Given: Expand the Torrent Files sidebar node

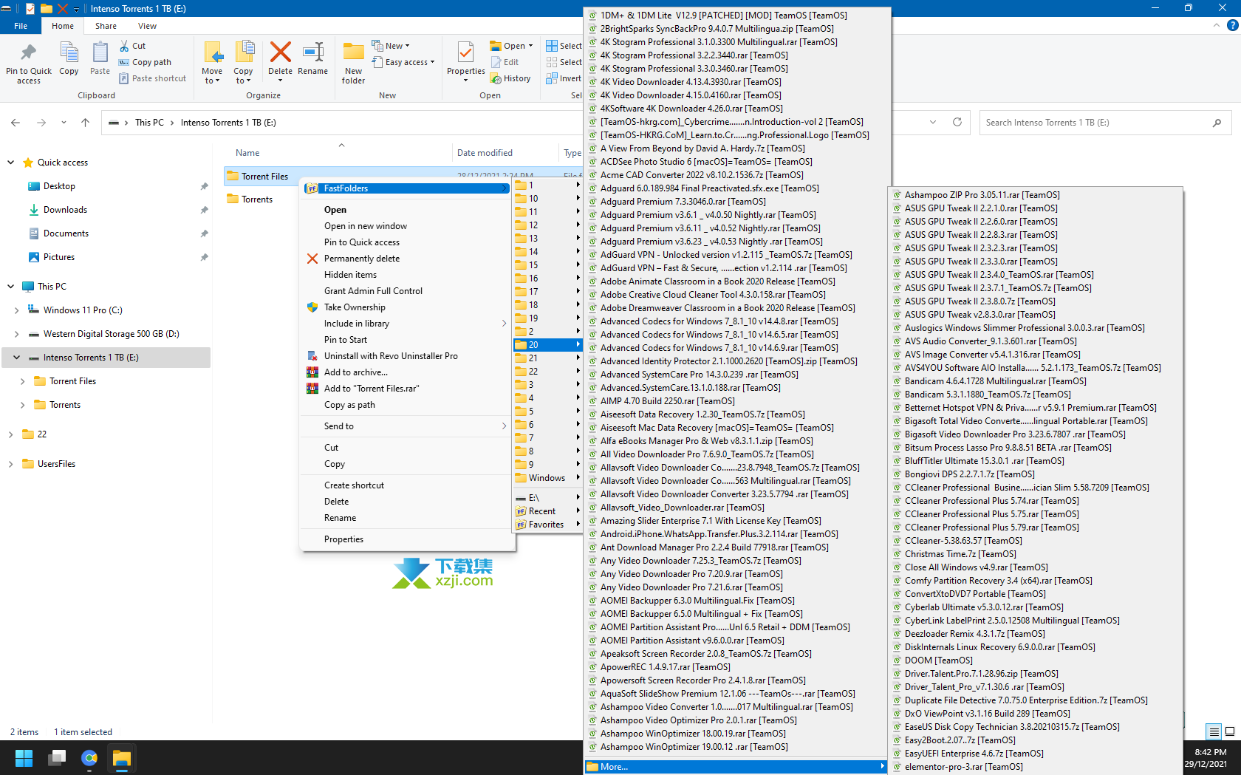Looking at the screenshot, I should pyautogui.click(x=22, y=381).
